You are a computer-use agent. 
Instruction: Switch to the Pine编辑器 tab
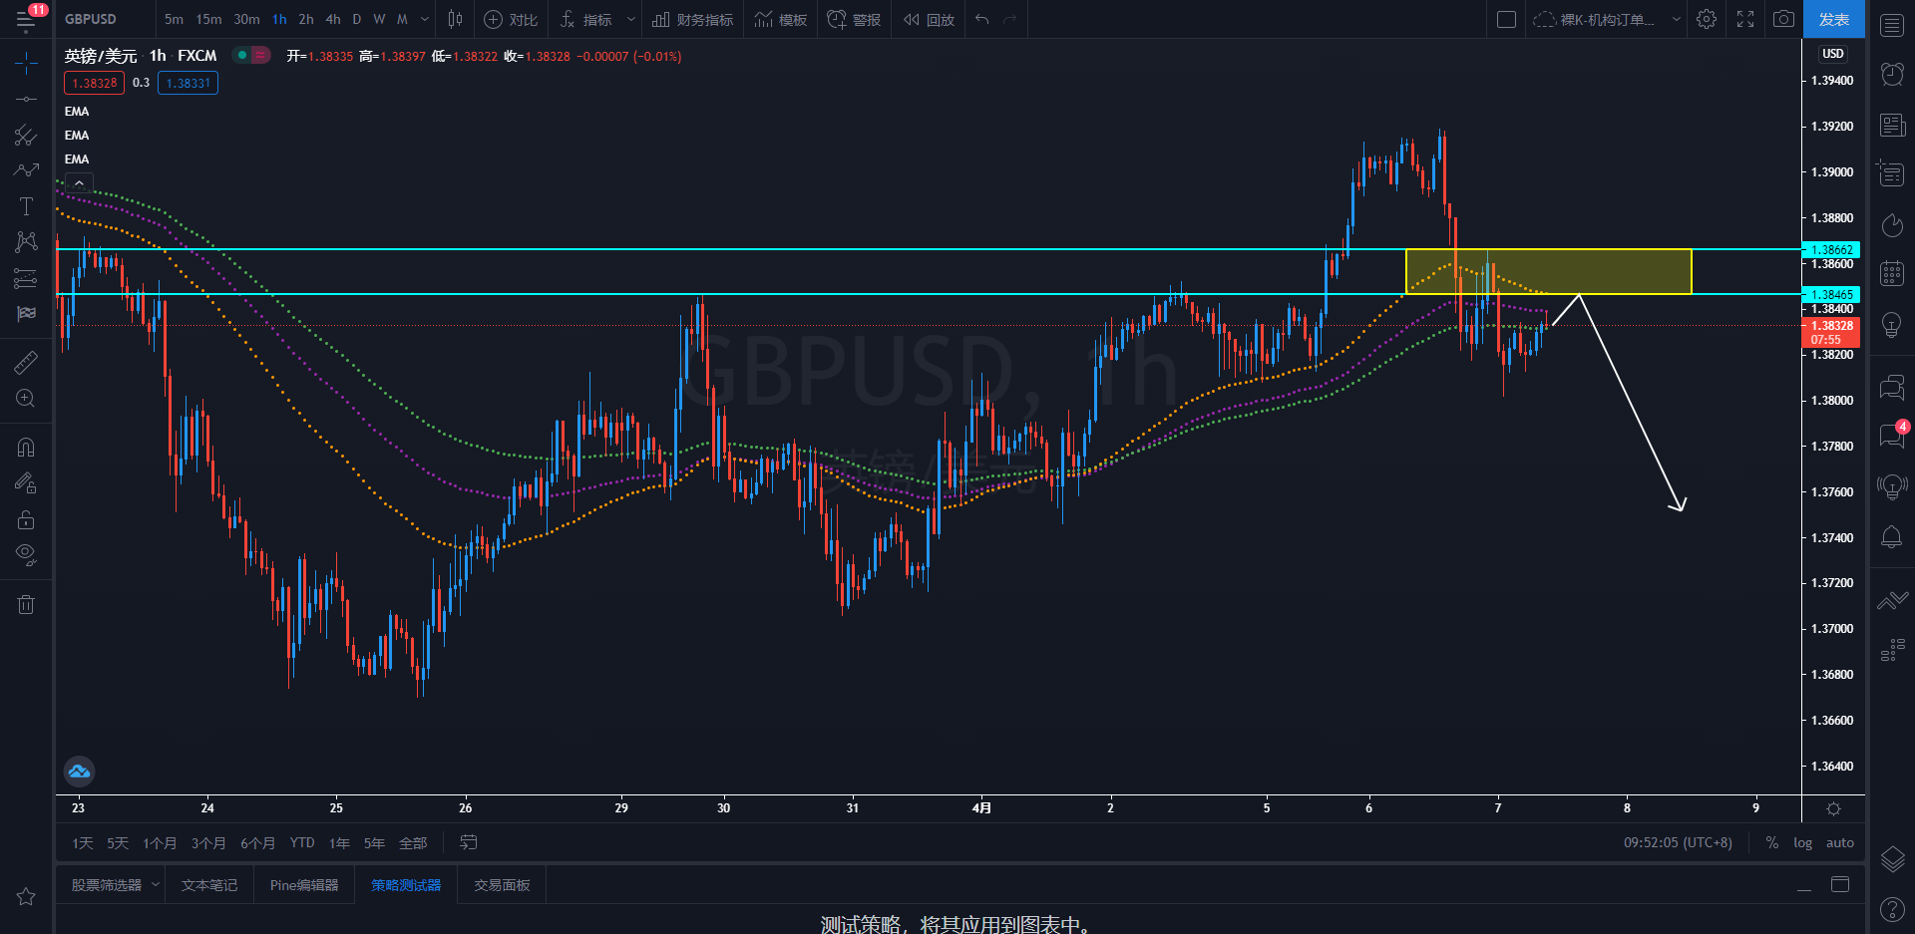(x=304, y=885)
